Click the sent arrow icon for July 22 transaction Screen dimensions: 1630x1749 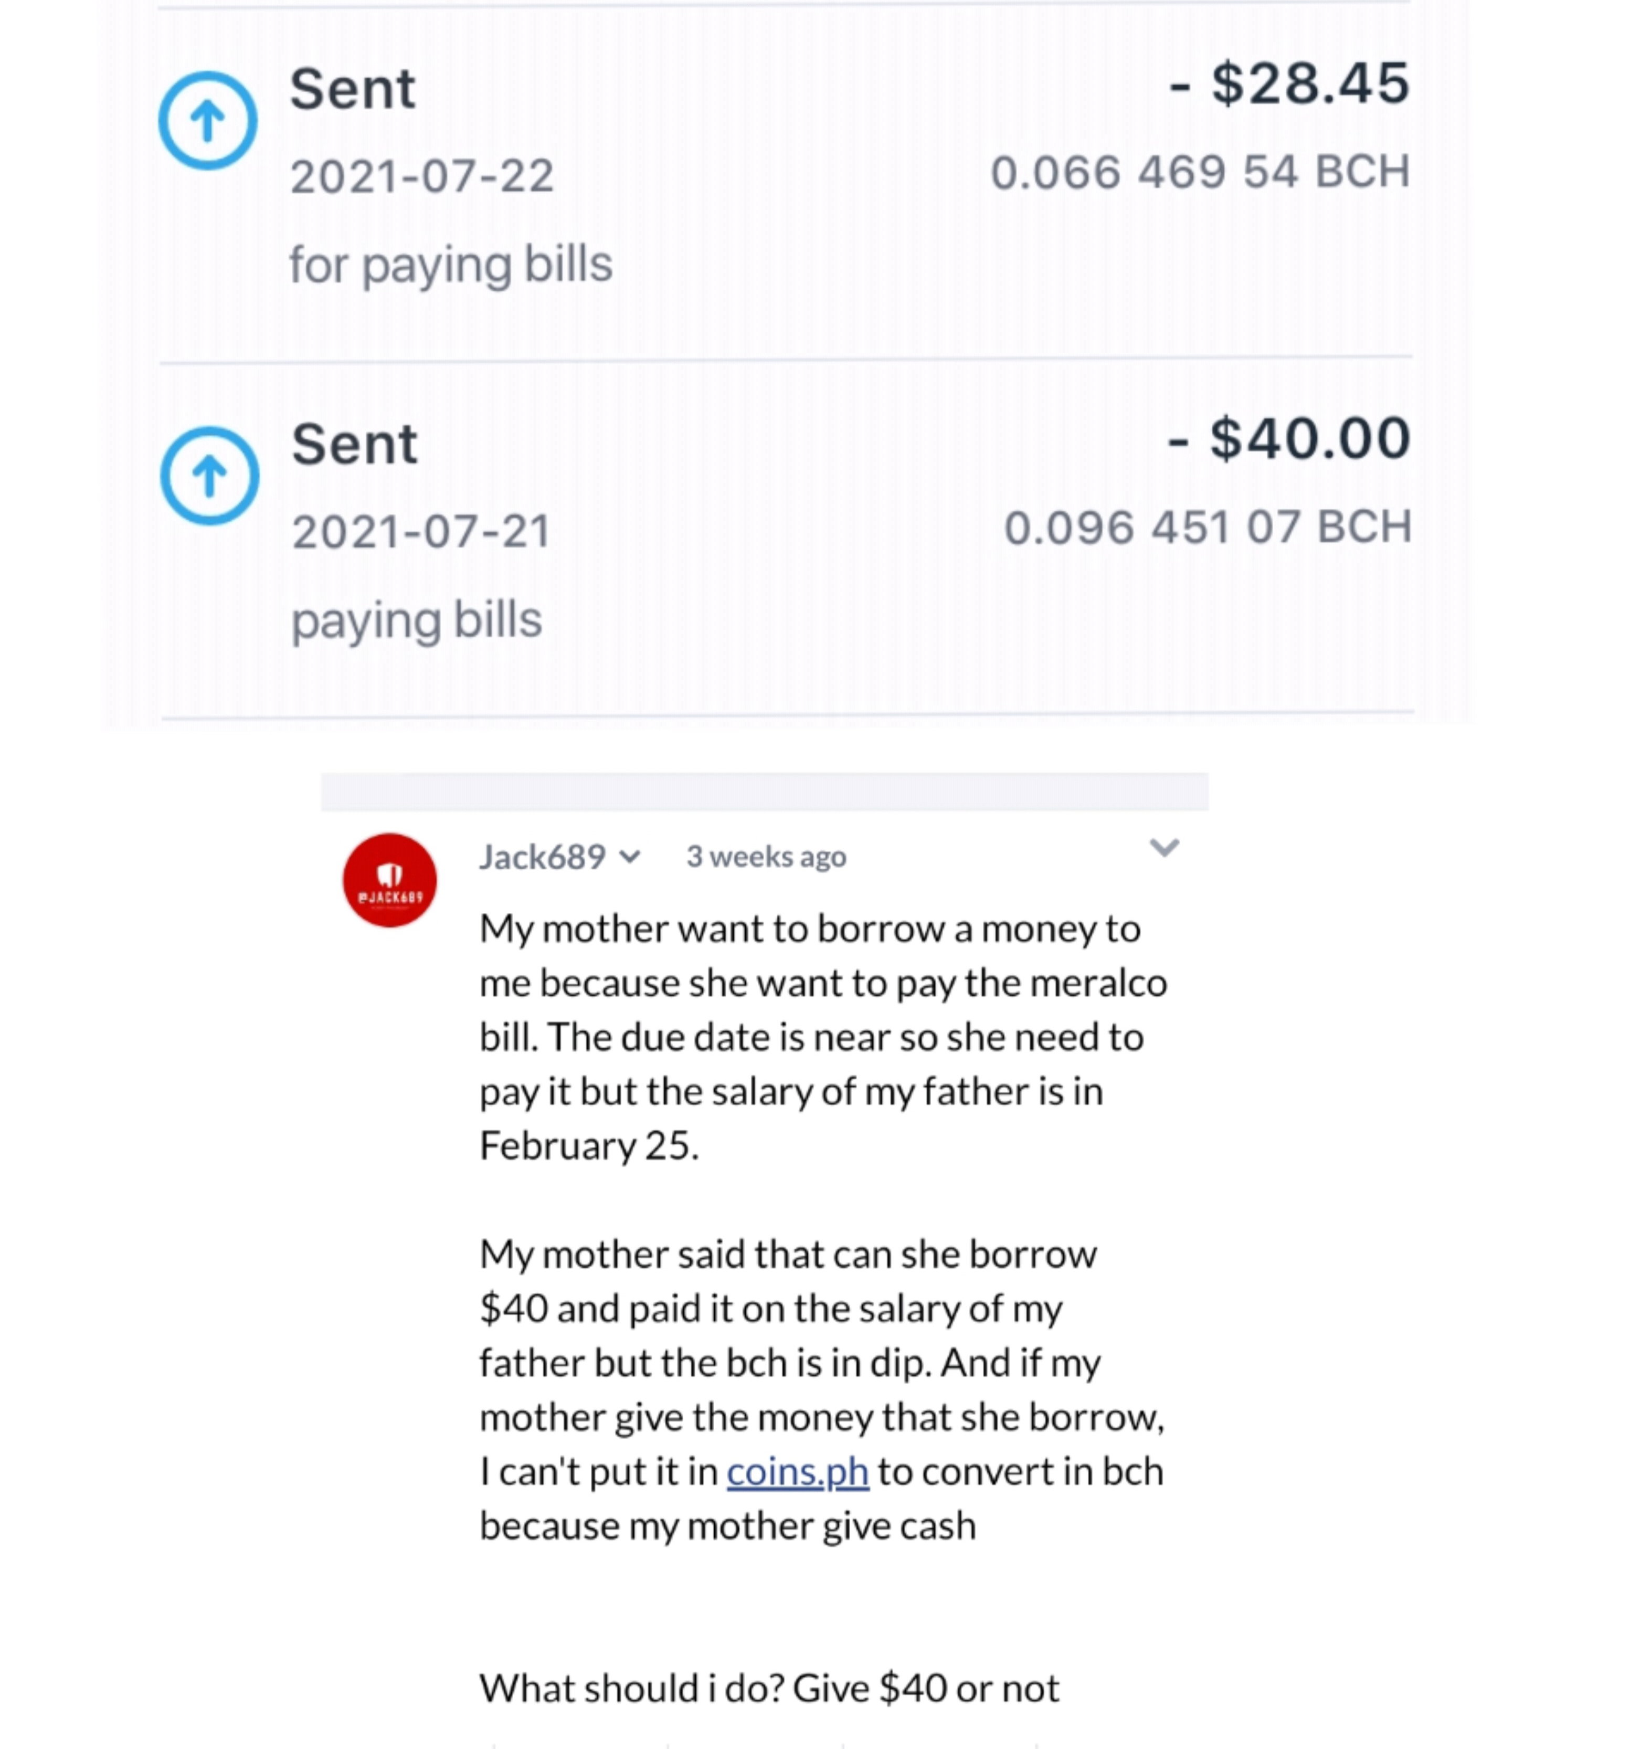point(208,121)
